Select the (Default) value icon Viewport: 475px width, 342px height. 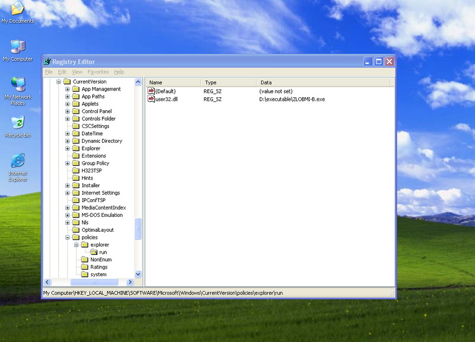[151, 91]
